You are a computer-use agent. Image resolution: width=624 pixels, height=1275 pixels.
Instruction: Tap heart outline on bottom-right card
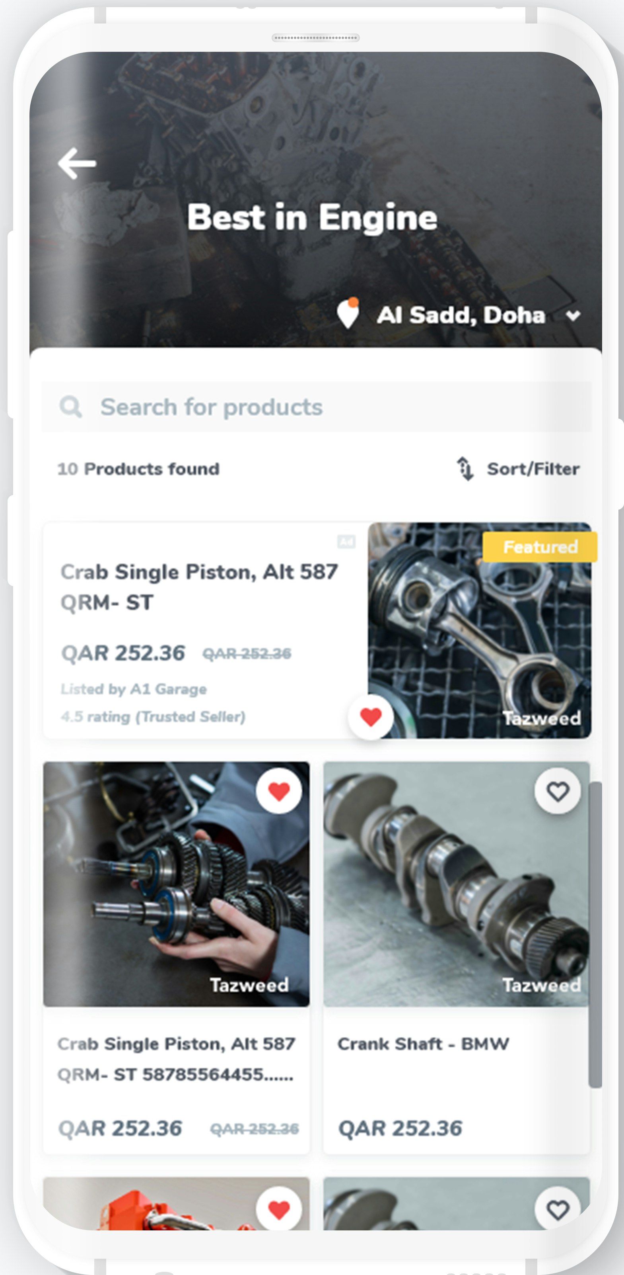pos(557,1210)
